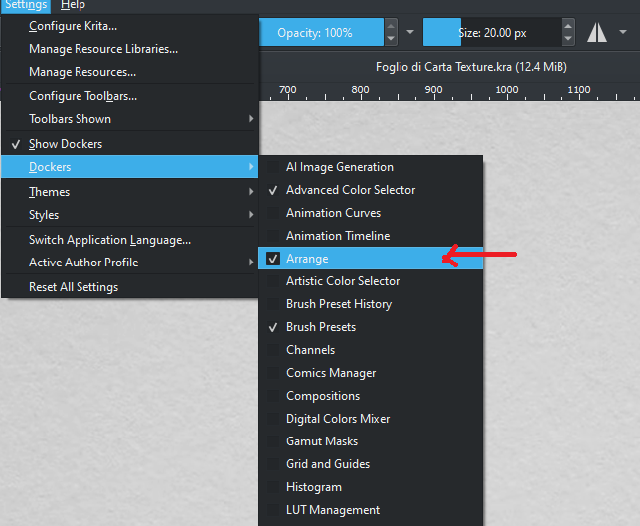The width and height of the screenshot is (640, 526).
Task: Click Reset All Settings
Action: coord(74,287)
